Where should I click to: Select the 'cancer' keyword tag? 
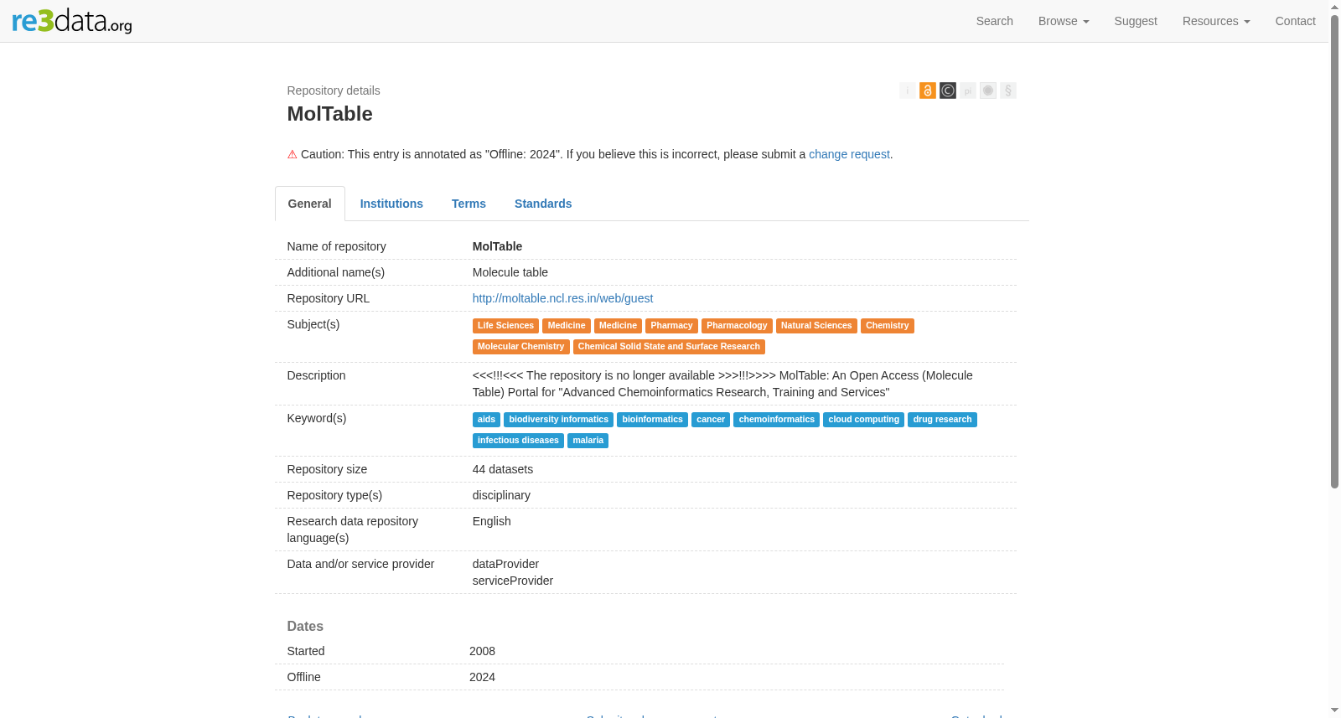(711, 420)
